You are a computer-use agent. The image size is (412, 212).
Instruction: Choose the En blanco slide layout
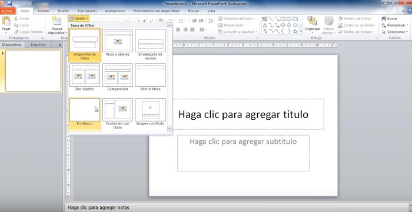coord(85,112)
